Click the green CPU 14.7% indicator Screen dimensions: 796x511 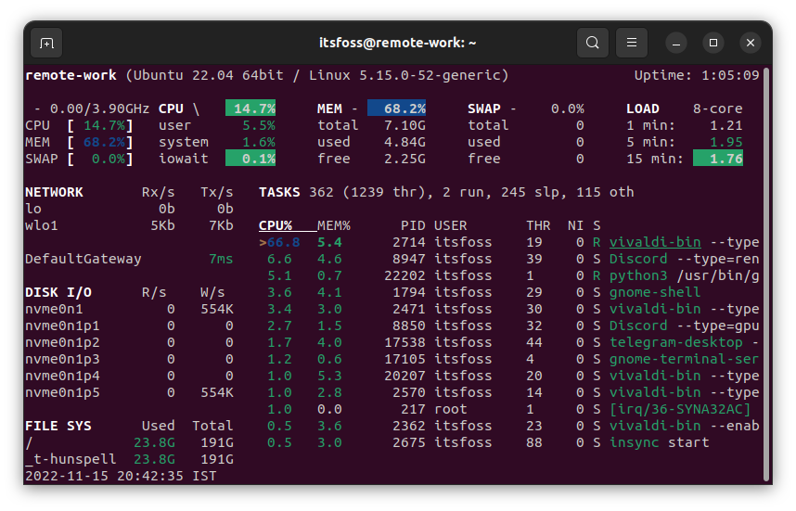tap(250, 109)
